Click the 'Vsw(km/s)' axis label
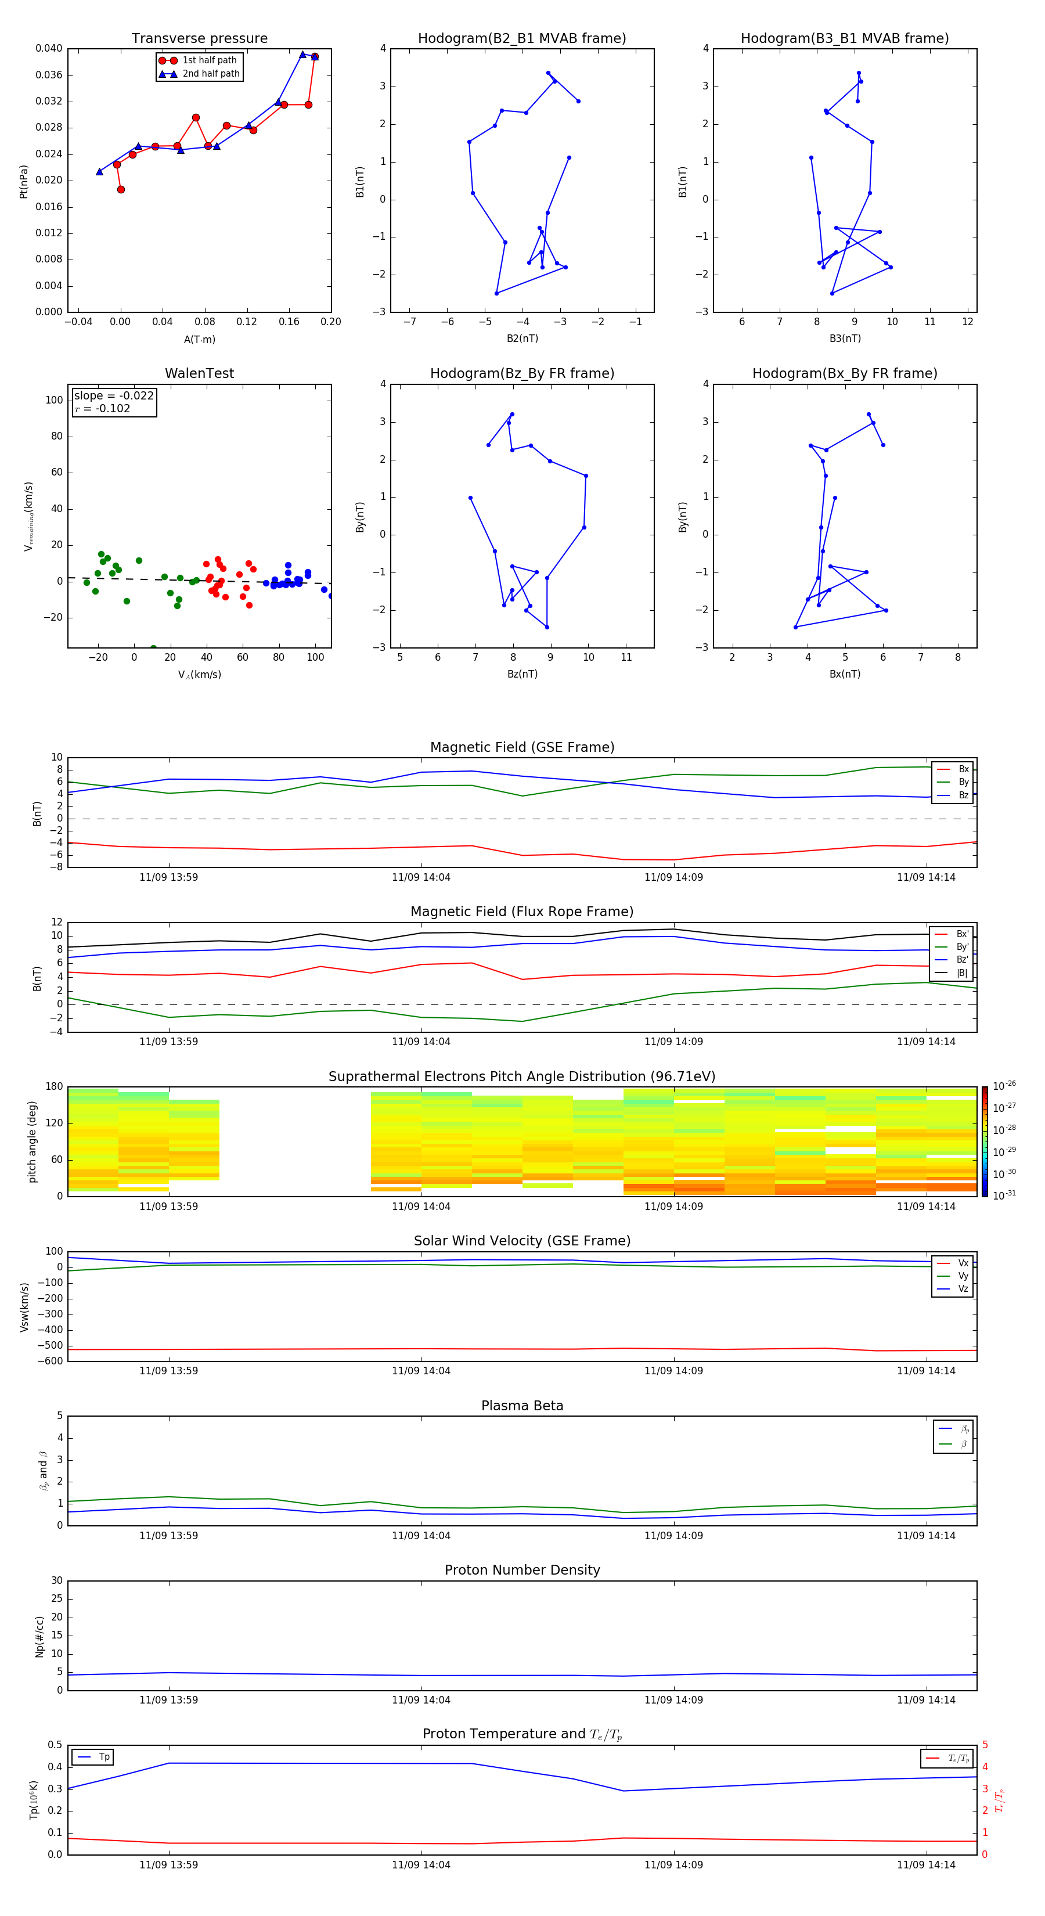The image size is (1045, 1916). [x=24, y=1306]
